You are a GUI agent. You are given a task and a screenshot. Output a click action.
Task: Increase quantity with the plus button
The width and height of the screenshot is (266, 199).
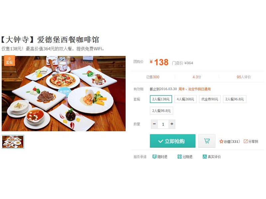tap(172, 124)
